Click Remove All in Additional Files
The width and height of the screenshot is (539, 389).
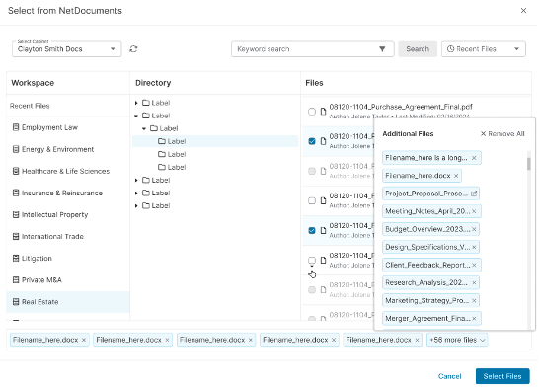tap(502, 134)
